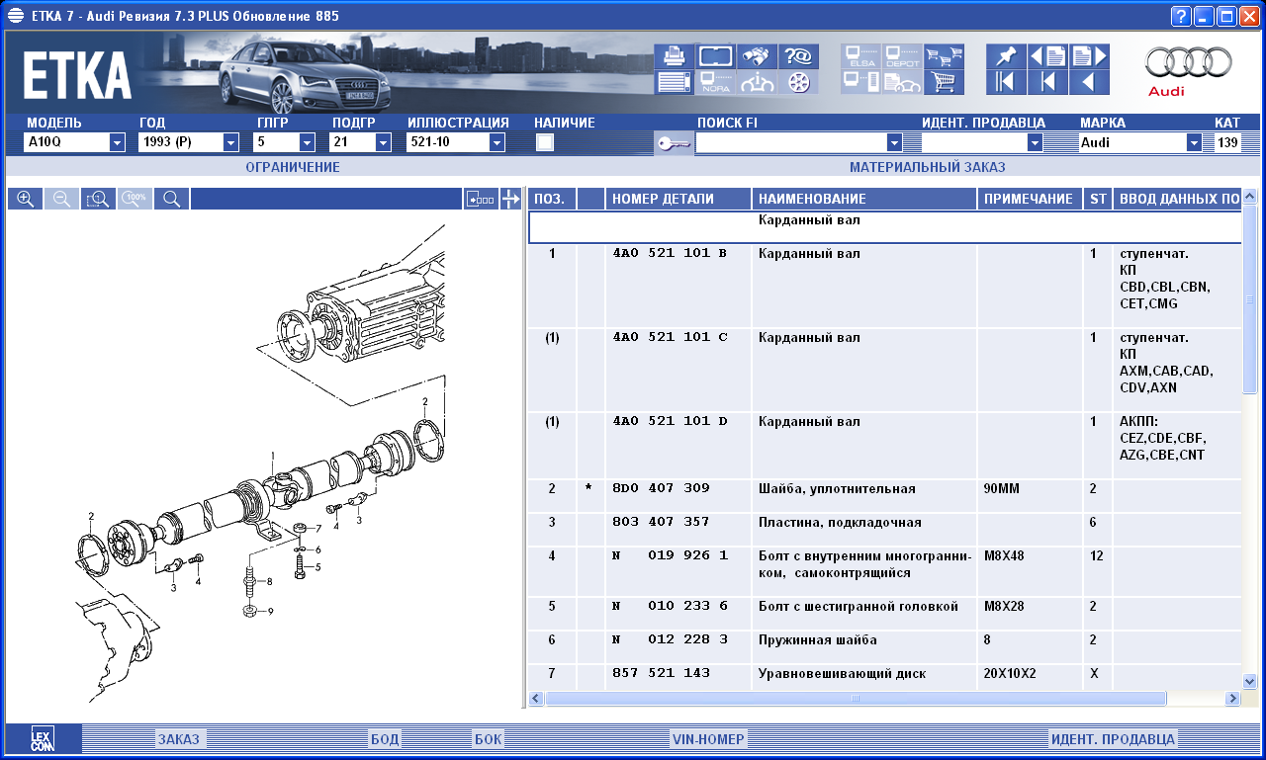The height and width of the screenshot is (760, 1266).
Task: Click the plain left arrow icon
Action: click(1089, 82)
